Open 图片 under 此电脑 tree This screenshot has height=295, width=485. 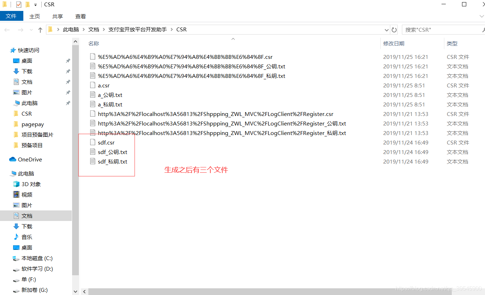(x=27, y=205)
